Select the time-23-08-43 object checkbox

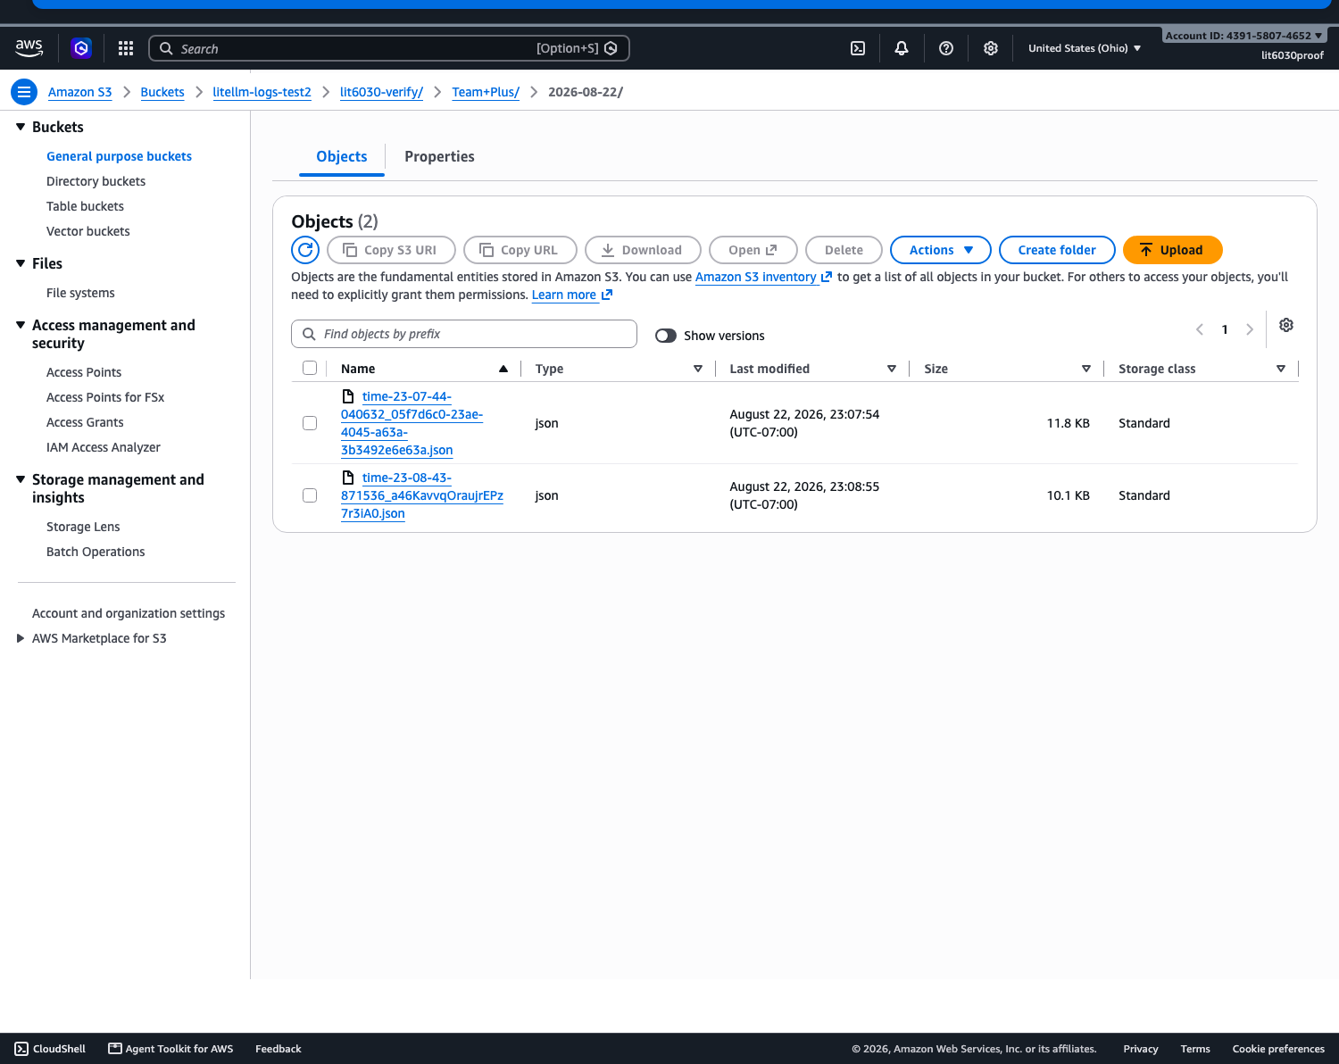[x=310, y=495]
